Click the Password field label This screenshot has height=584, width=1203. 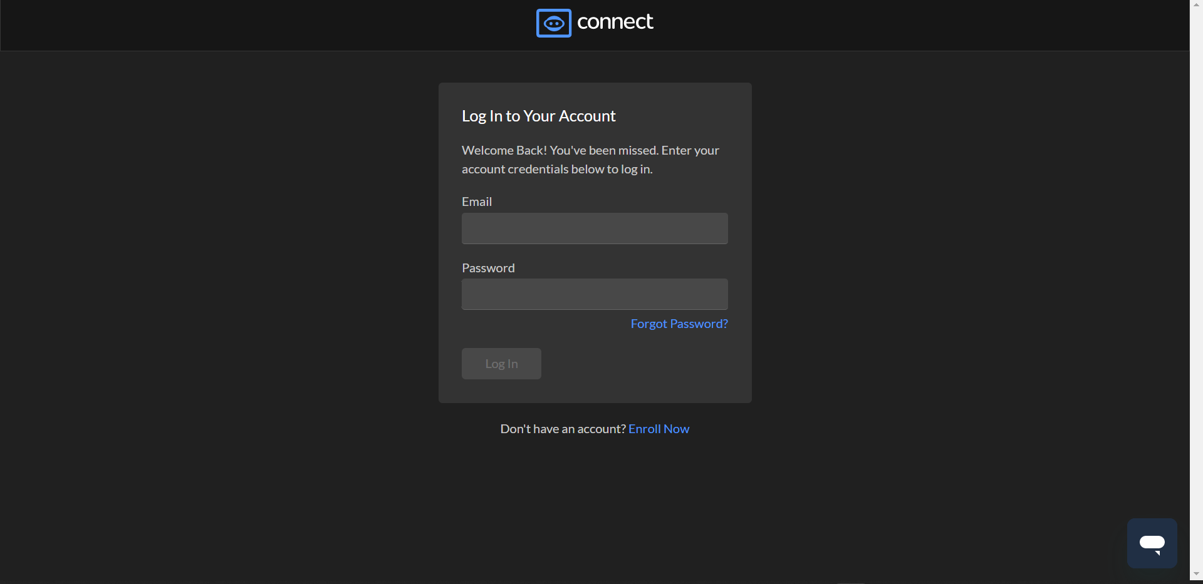[x=488, y=268]
